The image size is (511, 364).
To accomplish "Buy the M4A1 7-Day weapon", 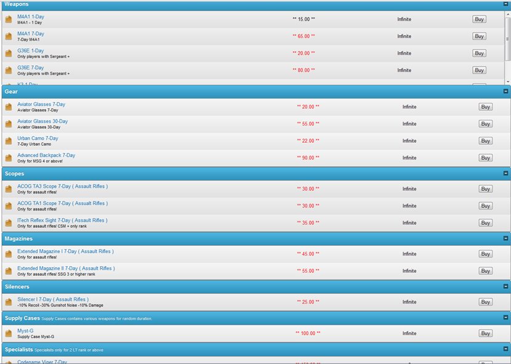I will (479, 36).
